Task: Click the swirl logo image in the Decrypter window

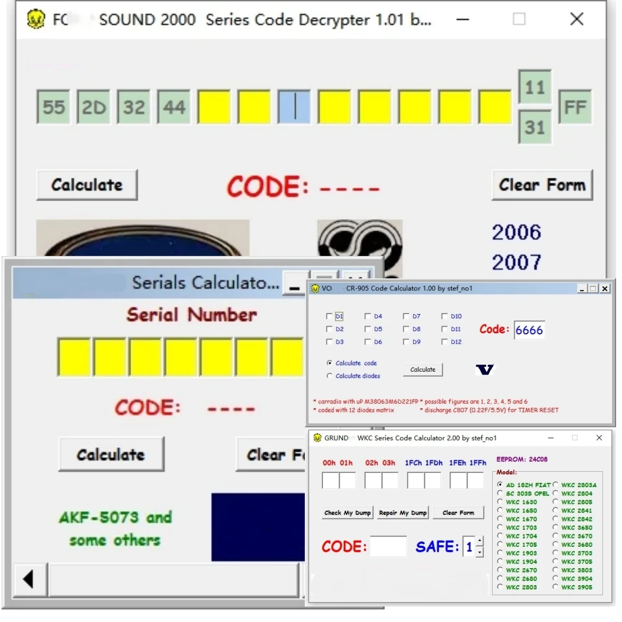Action: tap(360, 249)
